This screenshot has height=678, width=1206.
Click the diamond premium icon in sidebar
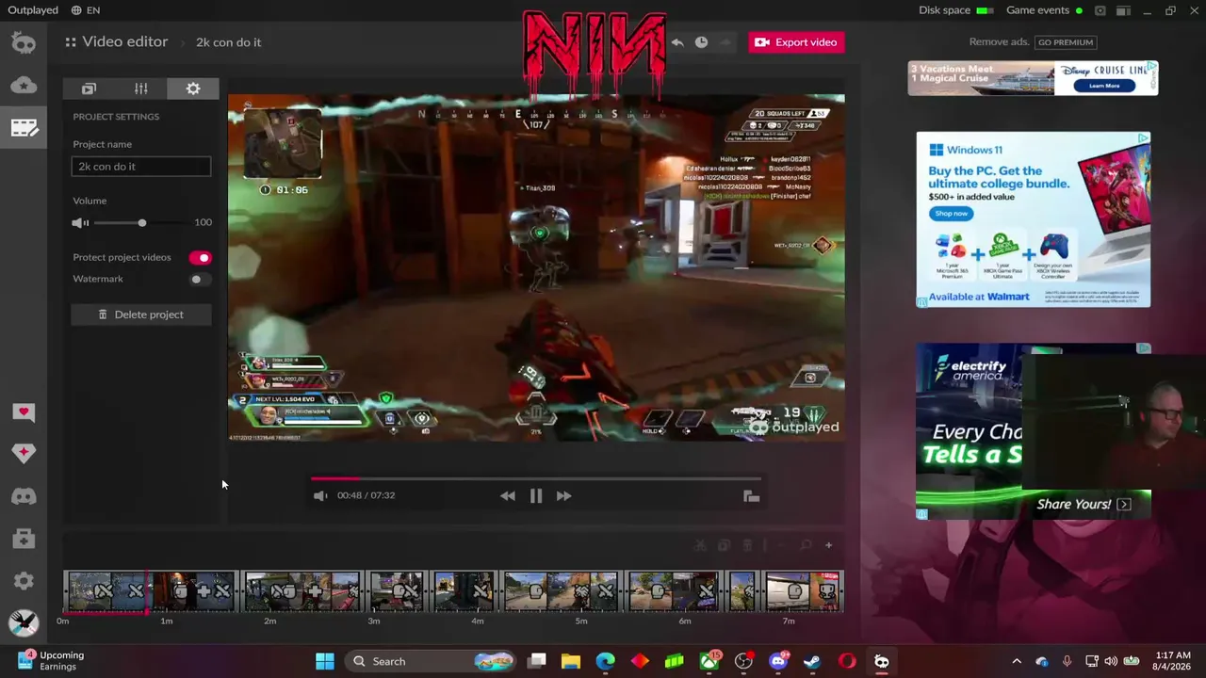pyautogui.click(x=24, y=453)
